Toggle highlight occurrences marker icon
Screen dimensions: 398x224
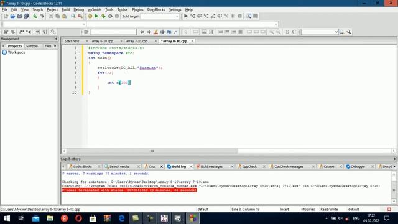[155, 32]
